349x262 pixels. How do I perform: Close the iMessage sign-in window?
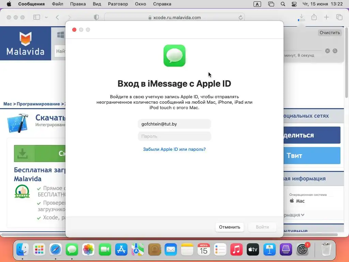74,30
